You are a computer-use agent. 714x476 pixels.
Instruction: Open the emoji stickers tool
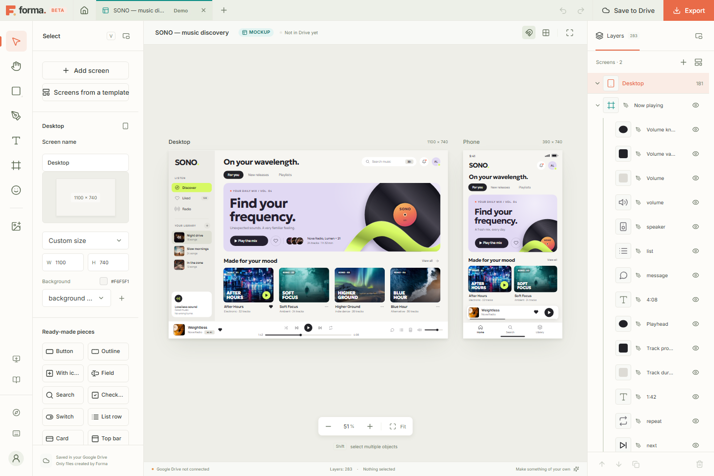(16, 190)
